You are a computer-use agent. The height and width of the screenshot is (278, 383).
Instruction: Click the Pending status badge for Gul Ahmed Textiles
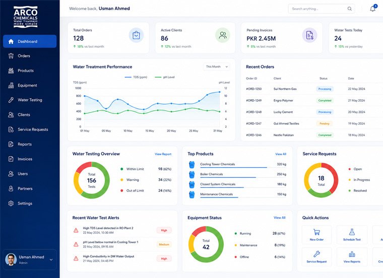tap(325, 123)
